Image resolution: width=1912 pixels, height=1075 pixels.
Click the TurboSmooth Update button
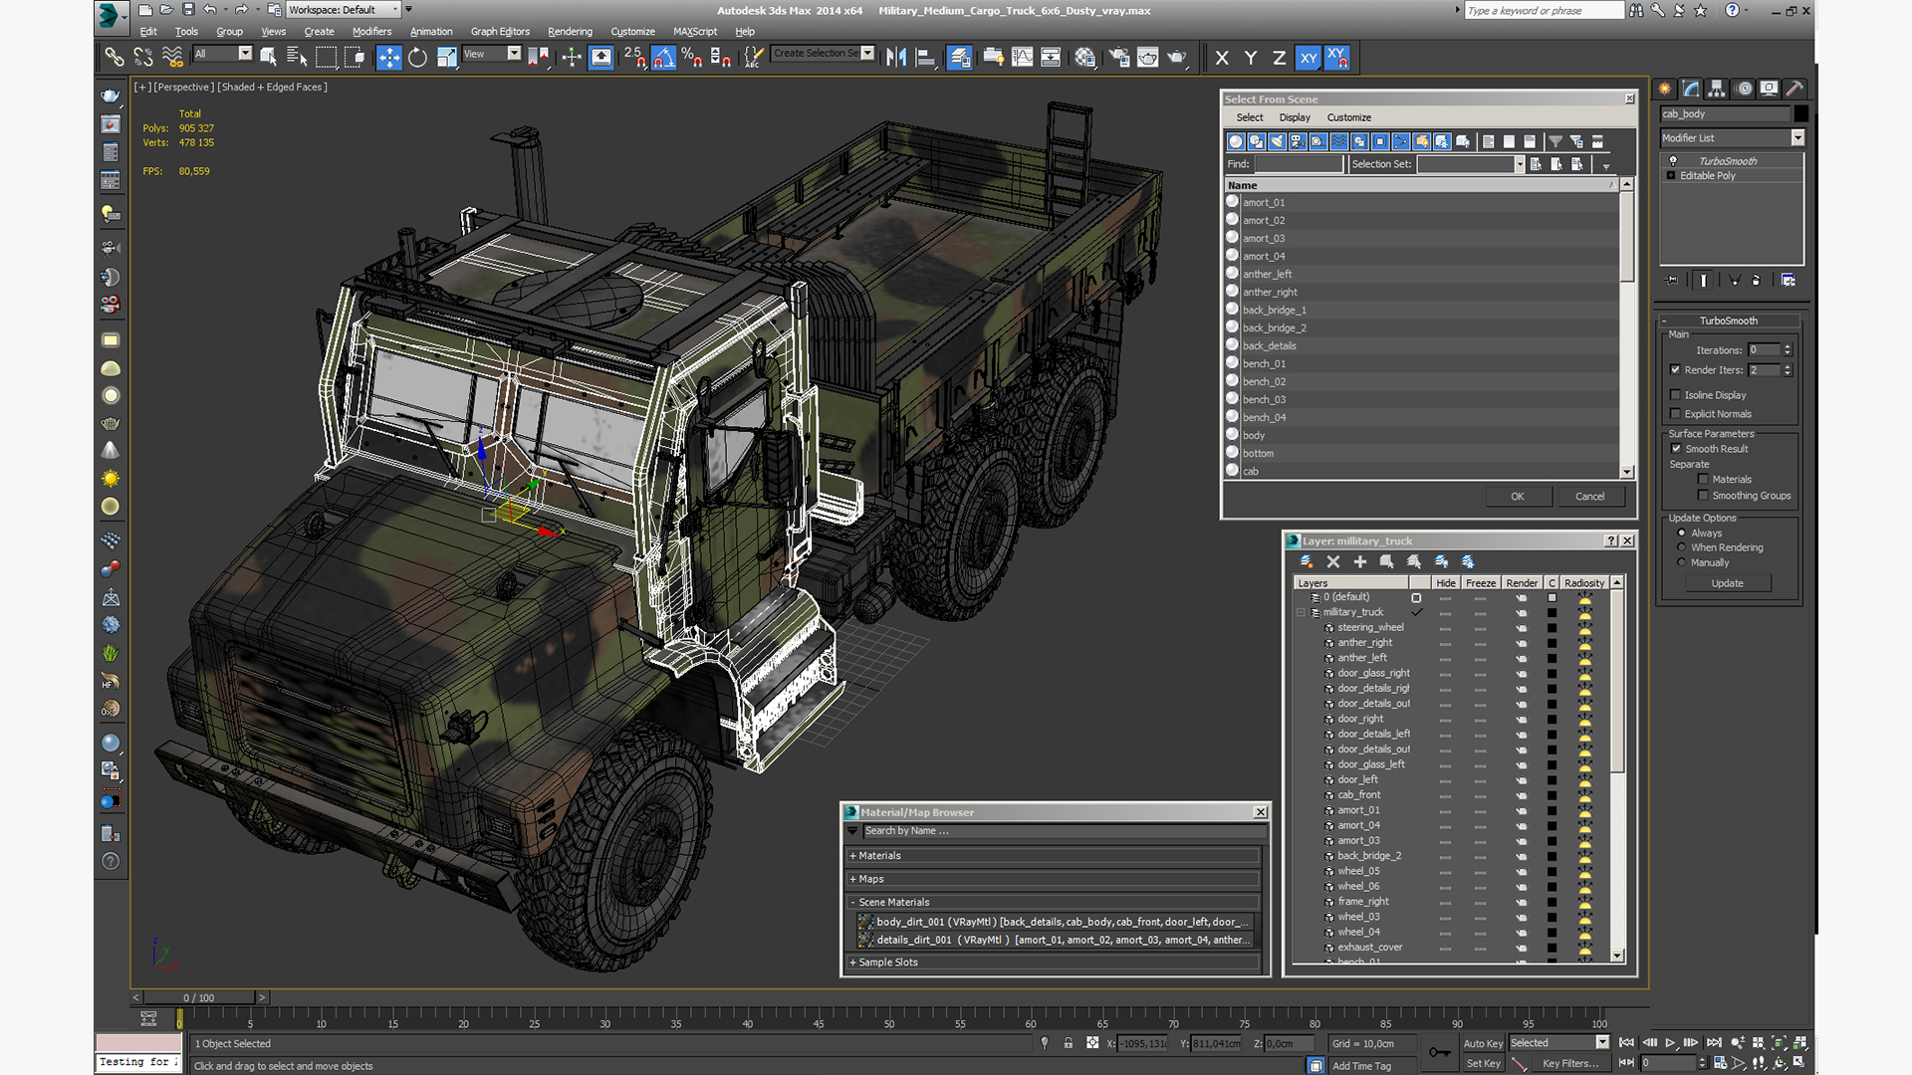[x=1727, y=583]
